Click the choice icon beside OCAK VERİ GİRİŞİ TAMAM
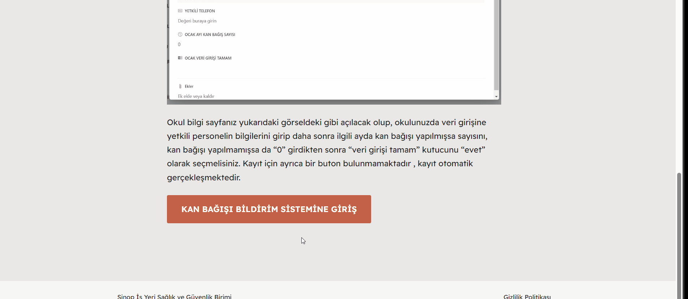 tap(180, 58)
